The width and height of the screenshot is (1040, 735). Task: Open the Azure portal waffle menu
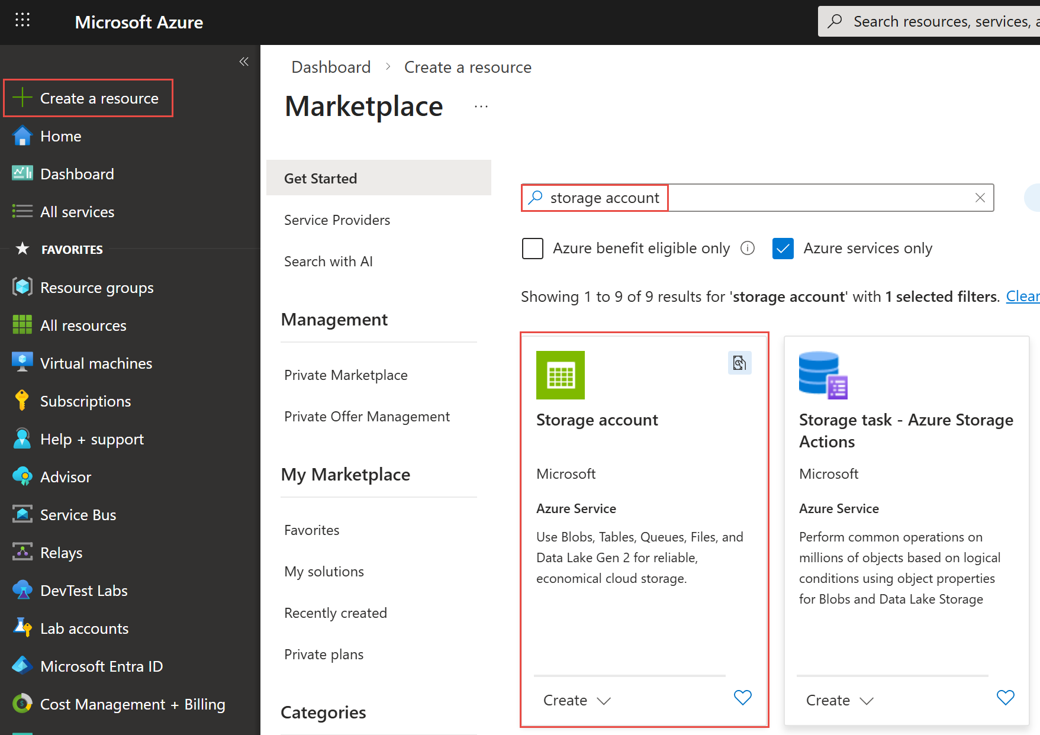click(22, 21)
